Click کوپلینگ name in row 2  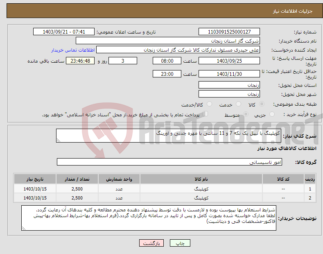click(201, 198)
